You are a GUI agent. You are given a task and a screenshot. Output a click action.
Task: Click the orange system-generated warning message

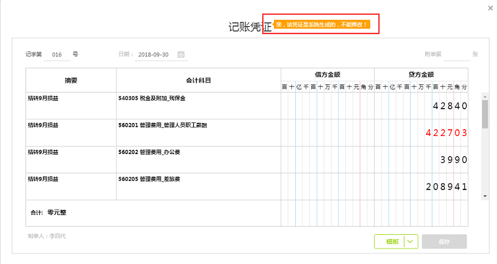tap(321, 25)
